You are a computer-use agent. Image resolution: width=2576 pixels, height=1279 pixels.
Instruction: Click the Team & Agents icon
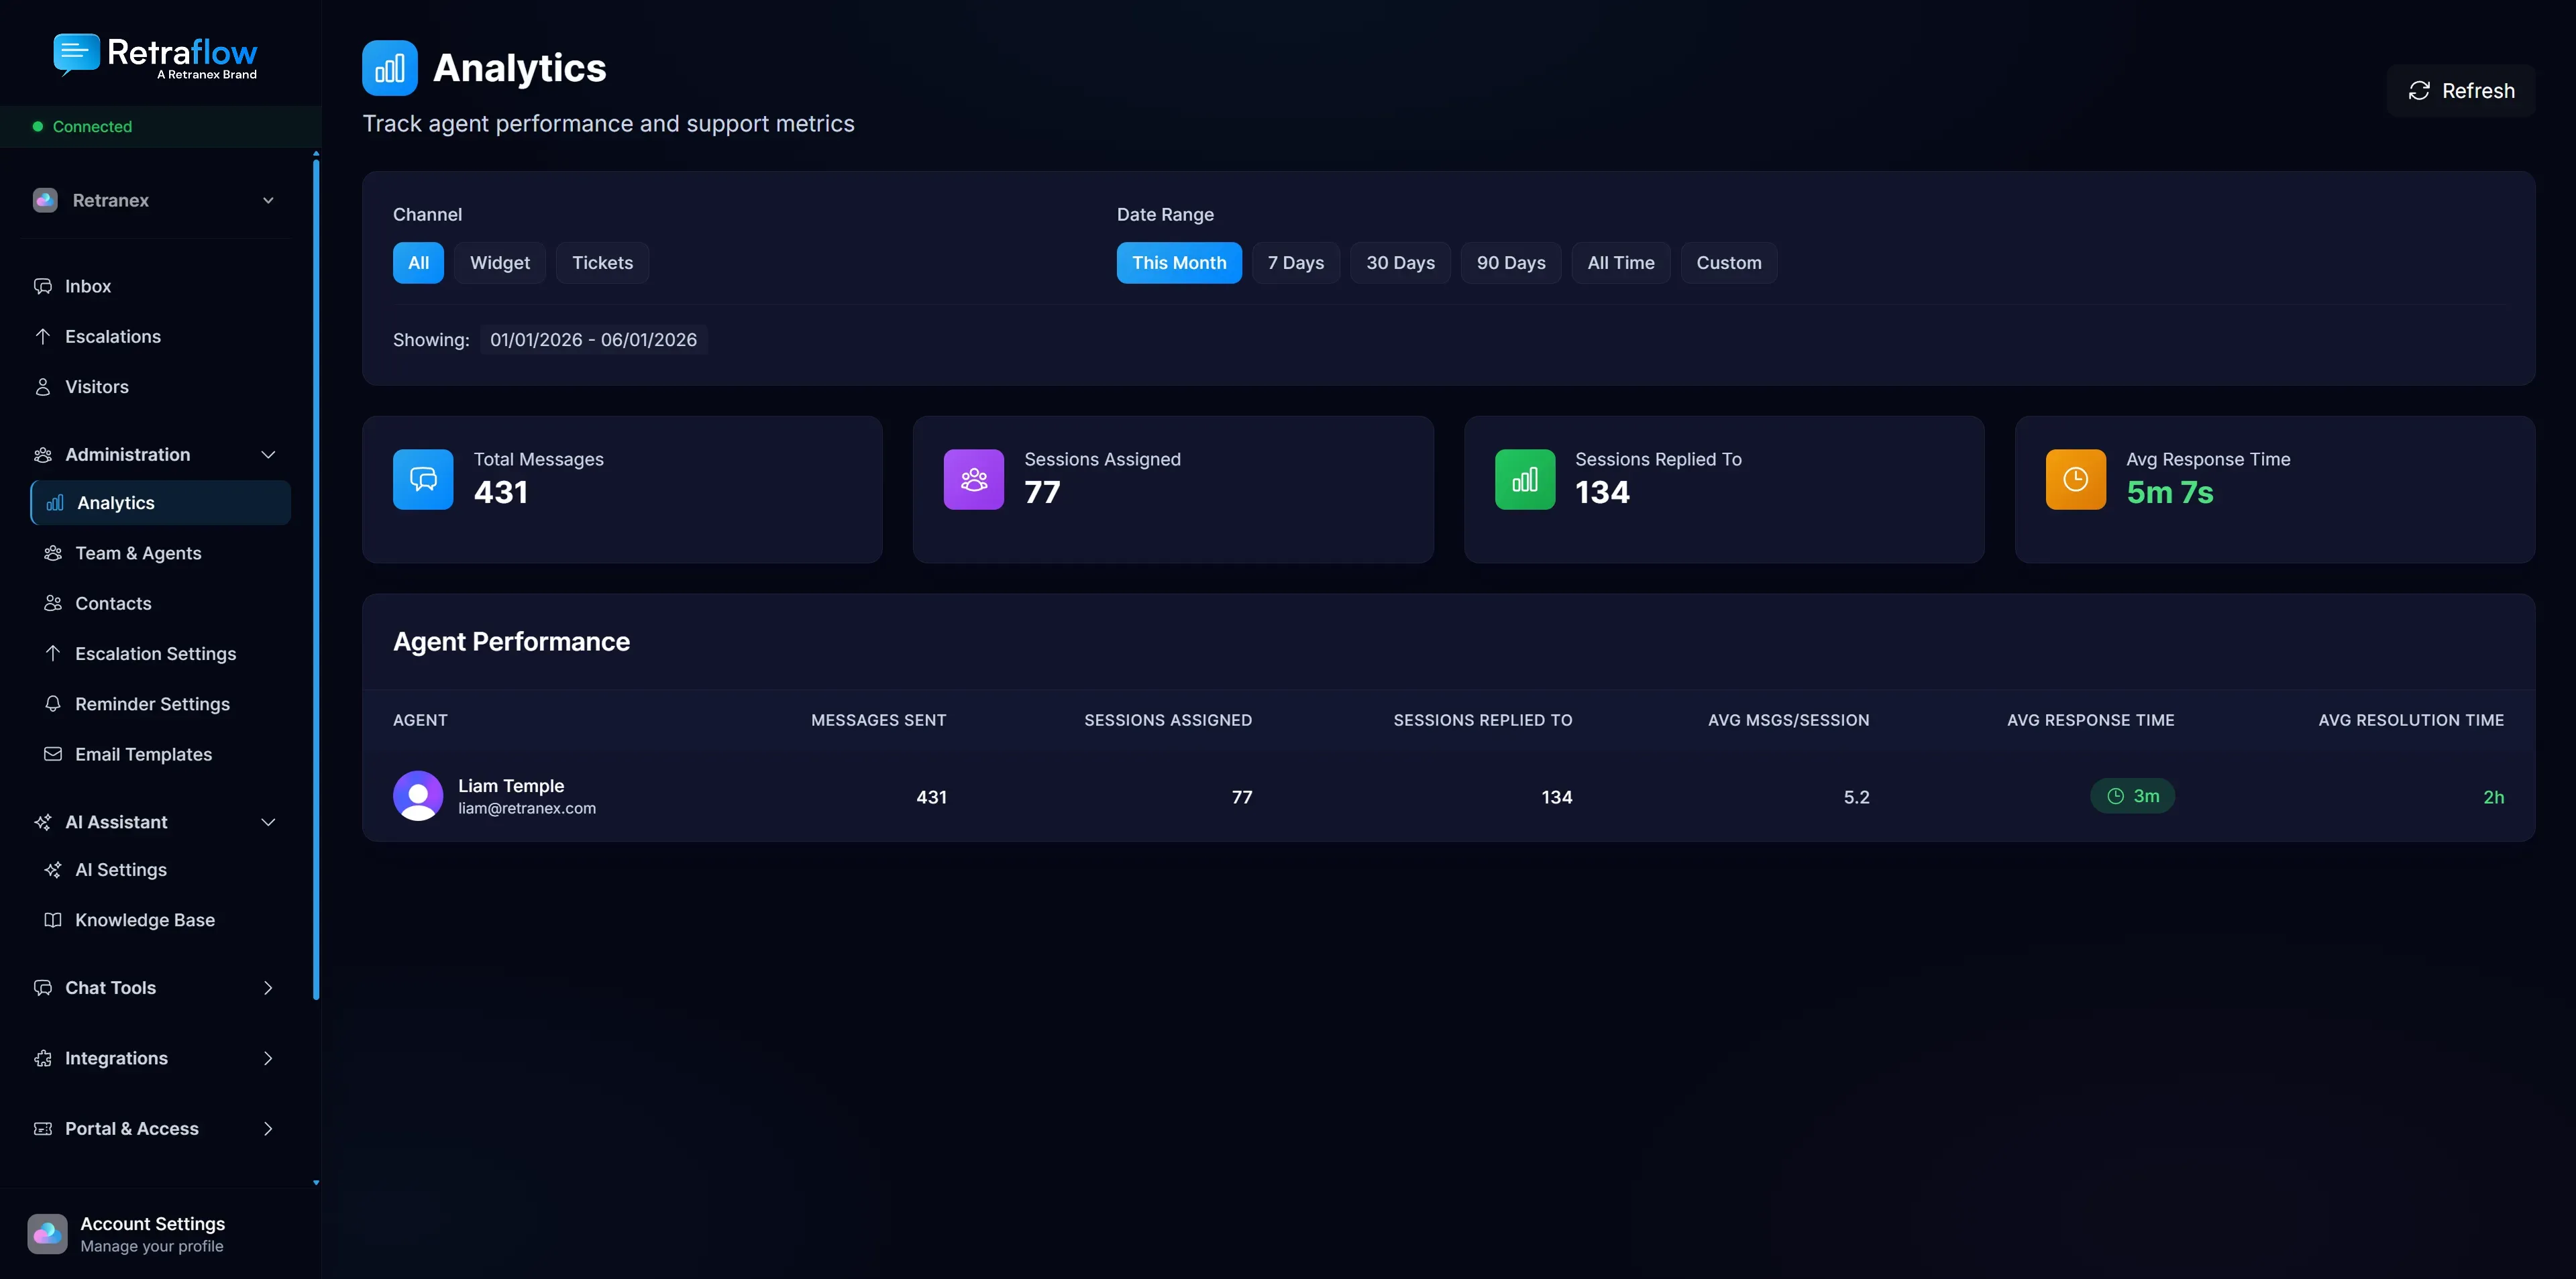click(52, 553)
